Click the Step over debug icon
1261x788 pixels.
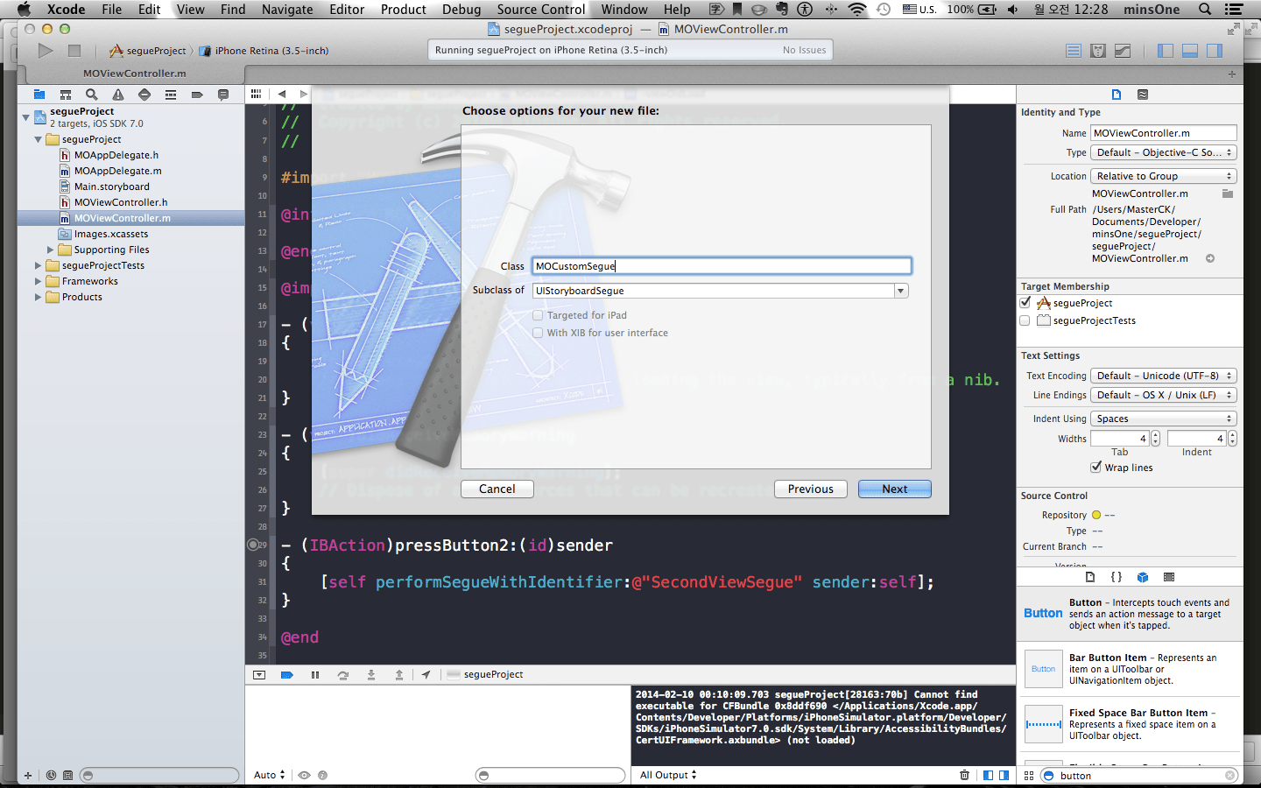343,675
